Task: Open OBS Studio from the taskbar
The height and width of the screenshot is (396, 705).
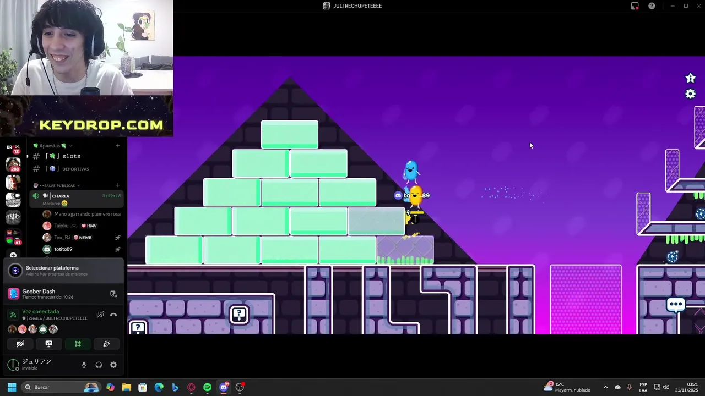Action: click(x=240, y=387)
